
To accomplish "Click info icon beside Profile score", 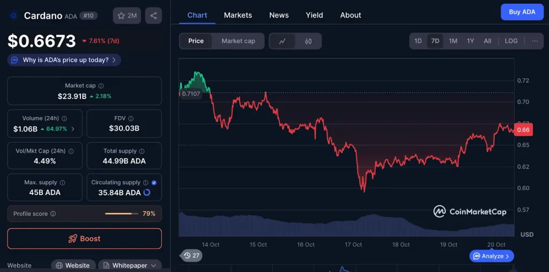I will pyautogui.click(x=53, y=214).
